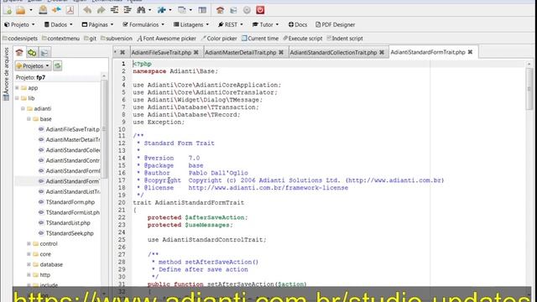Open PDF Designer

336,24
